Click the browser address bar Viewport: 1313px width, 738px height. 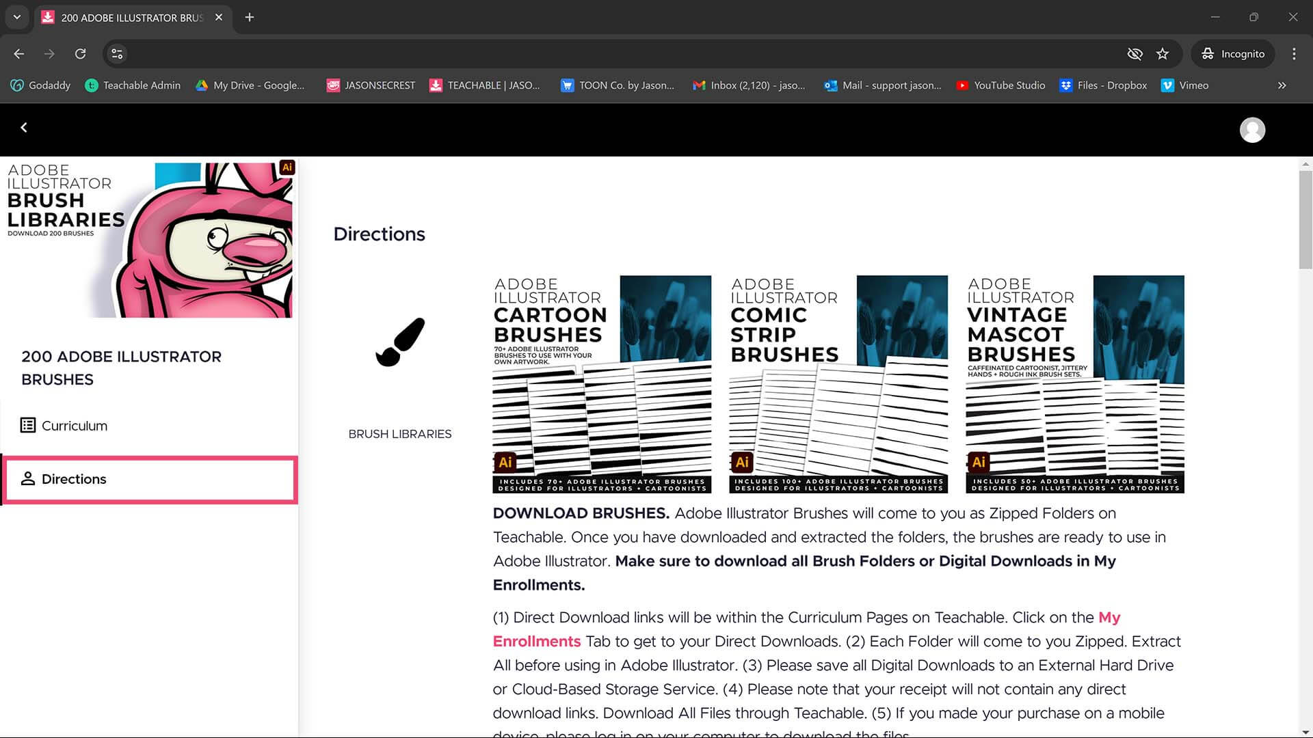[x=622, y=54]
